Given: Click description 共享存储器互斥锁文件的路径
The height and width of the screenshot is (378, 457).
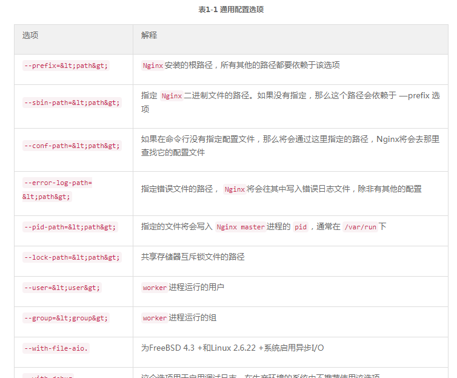Looking at the screenshot, I should [x=193, y=257].
